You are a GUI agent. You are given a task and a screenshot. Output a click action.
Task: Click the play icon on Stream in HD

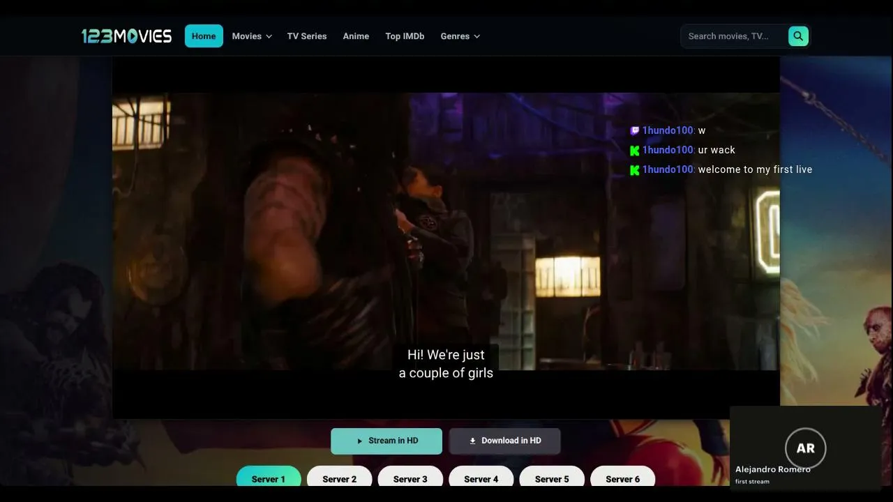point(360,441)
